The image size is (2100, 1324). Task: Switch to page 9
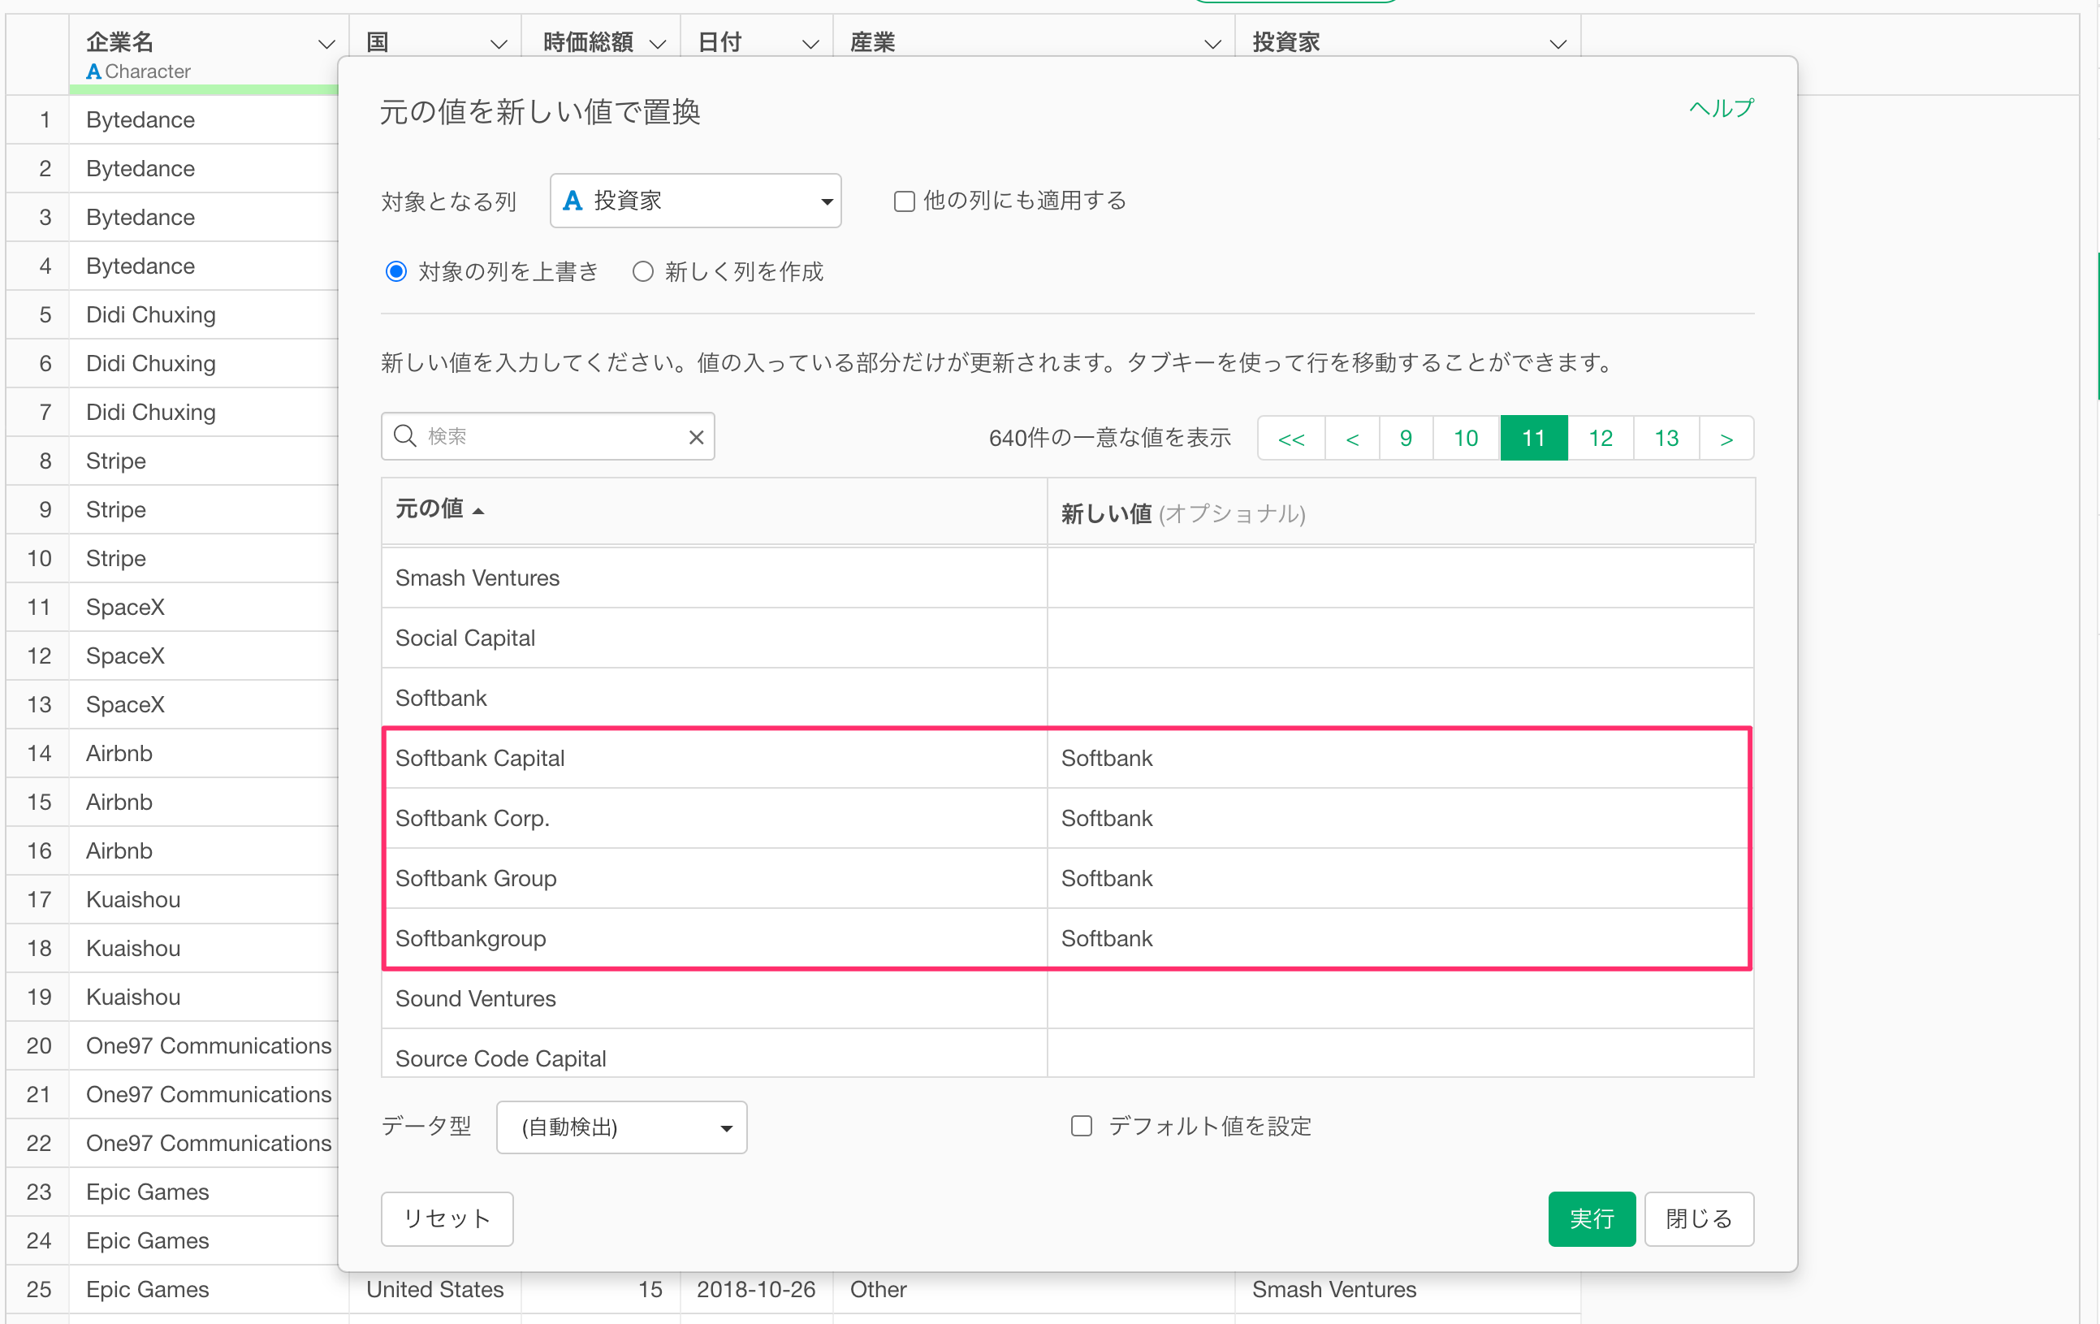point(1406,438)
